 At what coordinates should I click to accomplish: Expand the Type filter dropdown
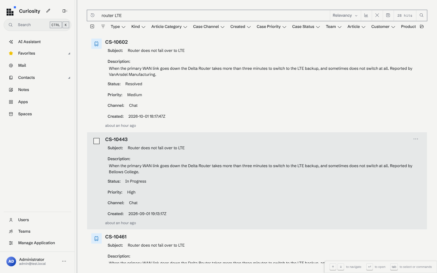[x=118, y=27]
